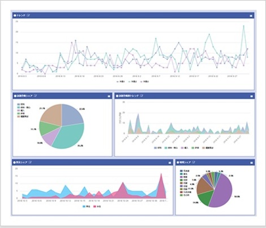Click the edit icon on the blue-pink area chart panel

[31, 162]
